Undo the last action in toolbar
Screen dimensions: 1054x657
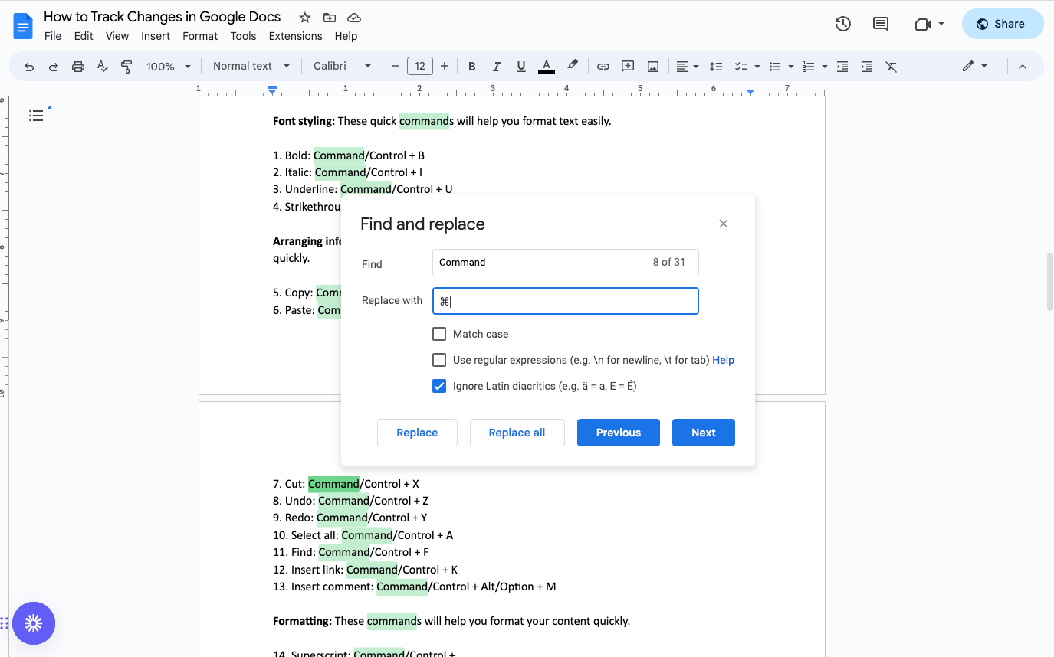tap(29, 67)
